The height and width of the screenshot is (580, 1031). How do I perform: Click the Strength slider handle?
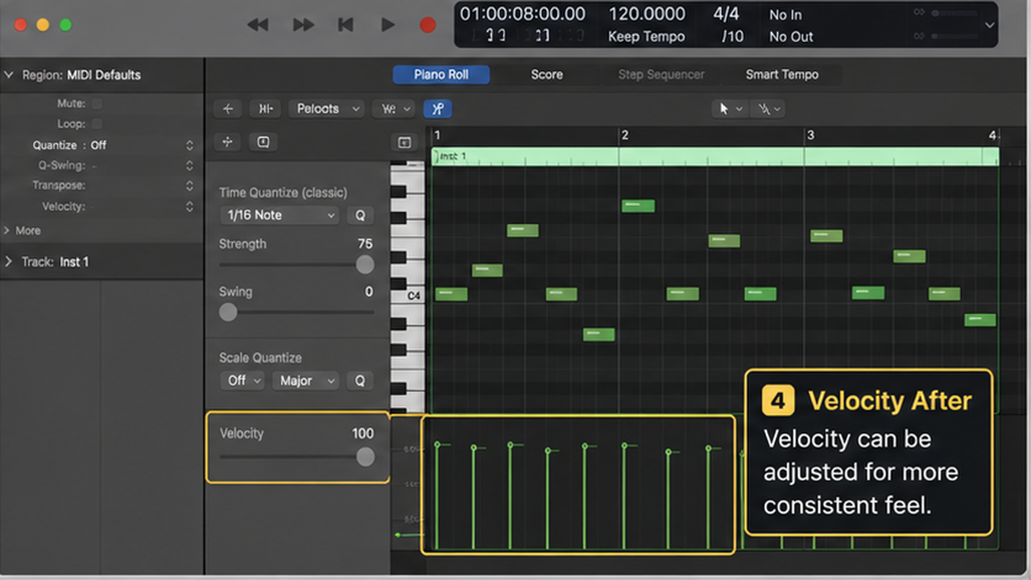click(365, 264)
